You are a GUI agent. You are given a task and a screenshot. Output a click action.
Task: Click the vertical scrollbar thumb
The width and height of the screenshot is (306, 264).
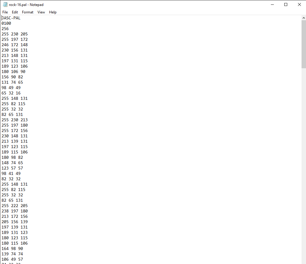point(304,44)
